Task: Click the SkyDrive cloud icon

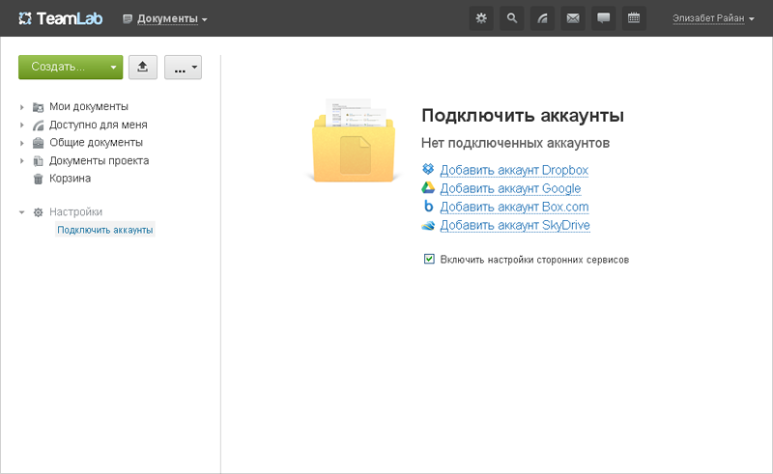Action: click(428, 225)
